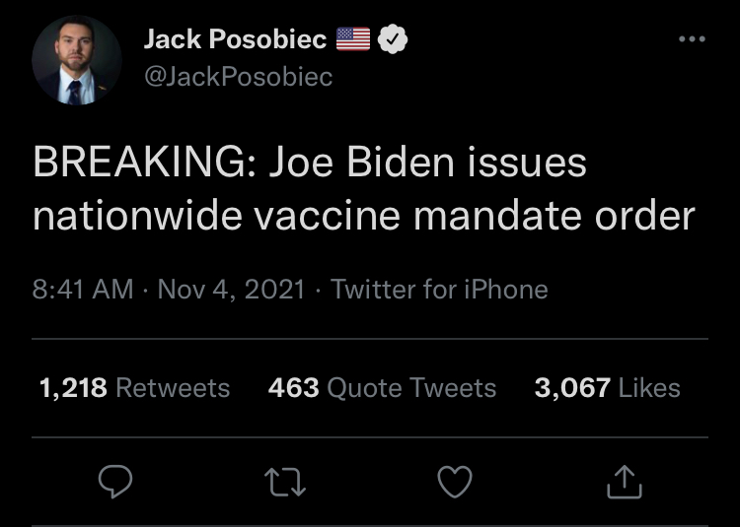This screenshot has height=527, width=740.
Task: Open the Twitter for iPhone source link
Action: pyautogui.click(x=439, y=290)
